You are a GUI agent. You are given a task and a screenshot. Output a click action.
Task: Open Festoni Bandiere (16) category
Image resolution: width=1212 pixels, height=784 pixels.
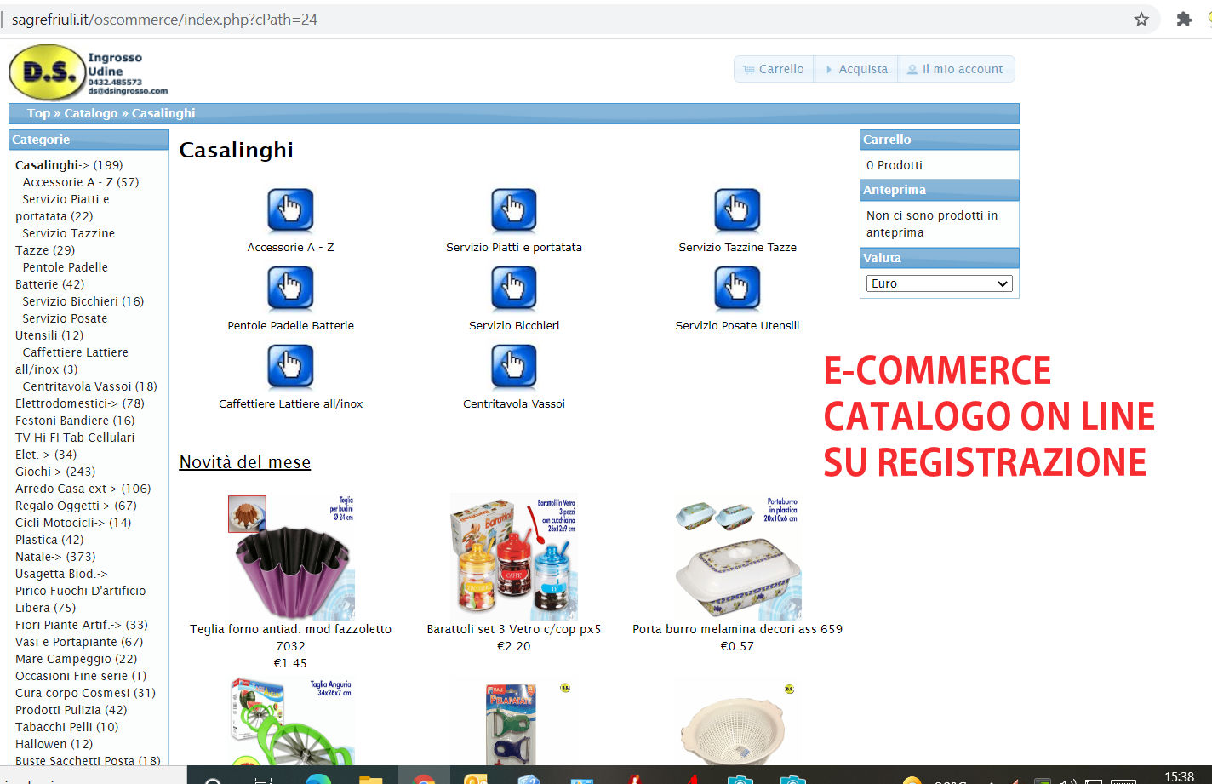click(75, 421)
